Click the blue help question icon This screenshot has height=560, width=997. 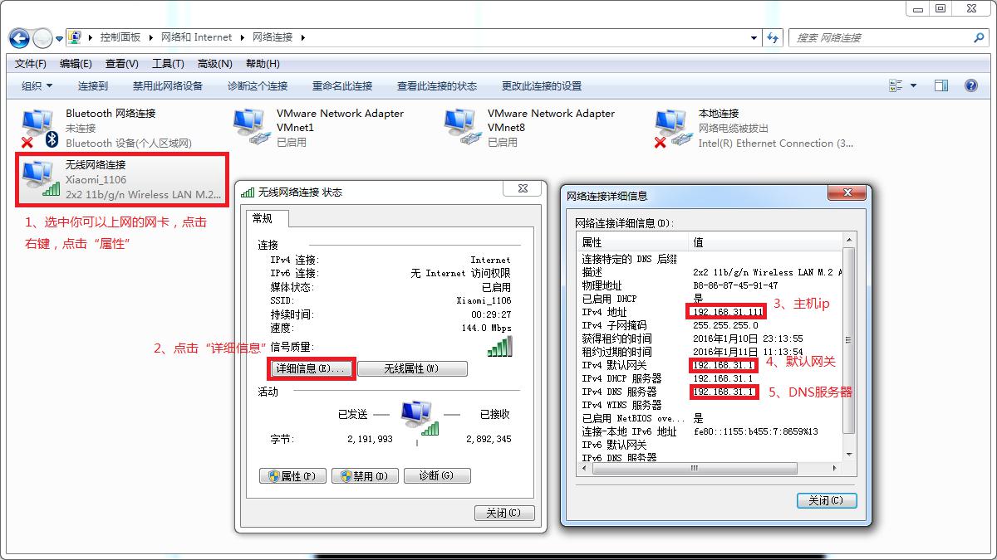coord(970,85)
